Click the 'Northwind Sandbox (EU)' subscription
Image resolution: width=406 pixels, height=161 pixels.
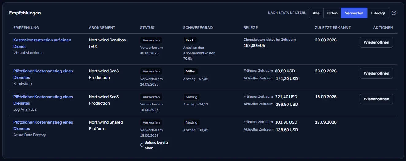[107, 43]
